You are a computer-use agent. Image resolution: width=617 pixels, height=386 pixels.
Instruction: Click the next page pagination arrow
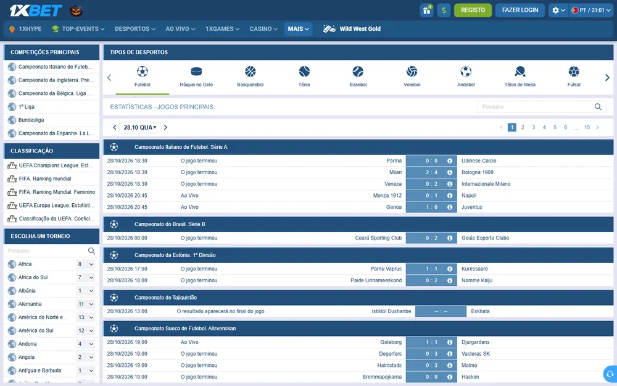coord(597,127)
